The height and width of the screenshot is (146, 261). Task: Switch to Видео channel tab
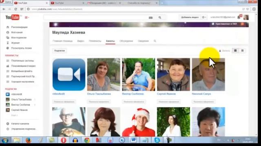click(81, 41)
